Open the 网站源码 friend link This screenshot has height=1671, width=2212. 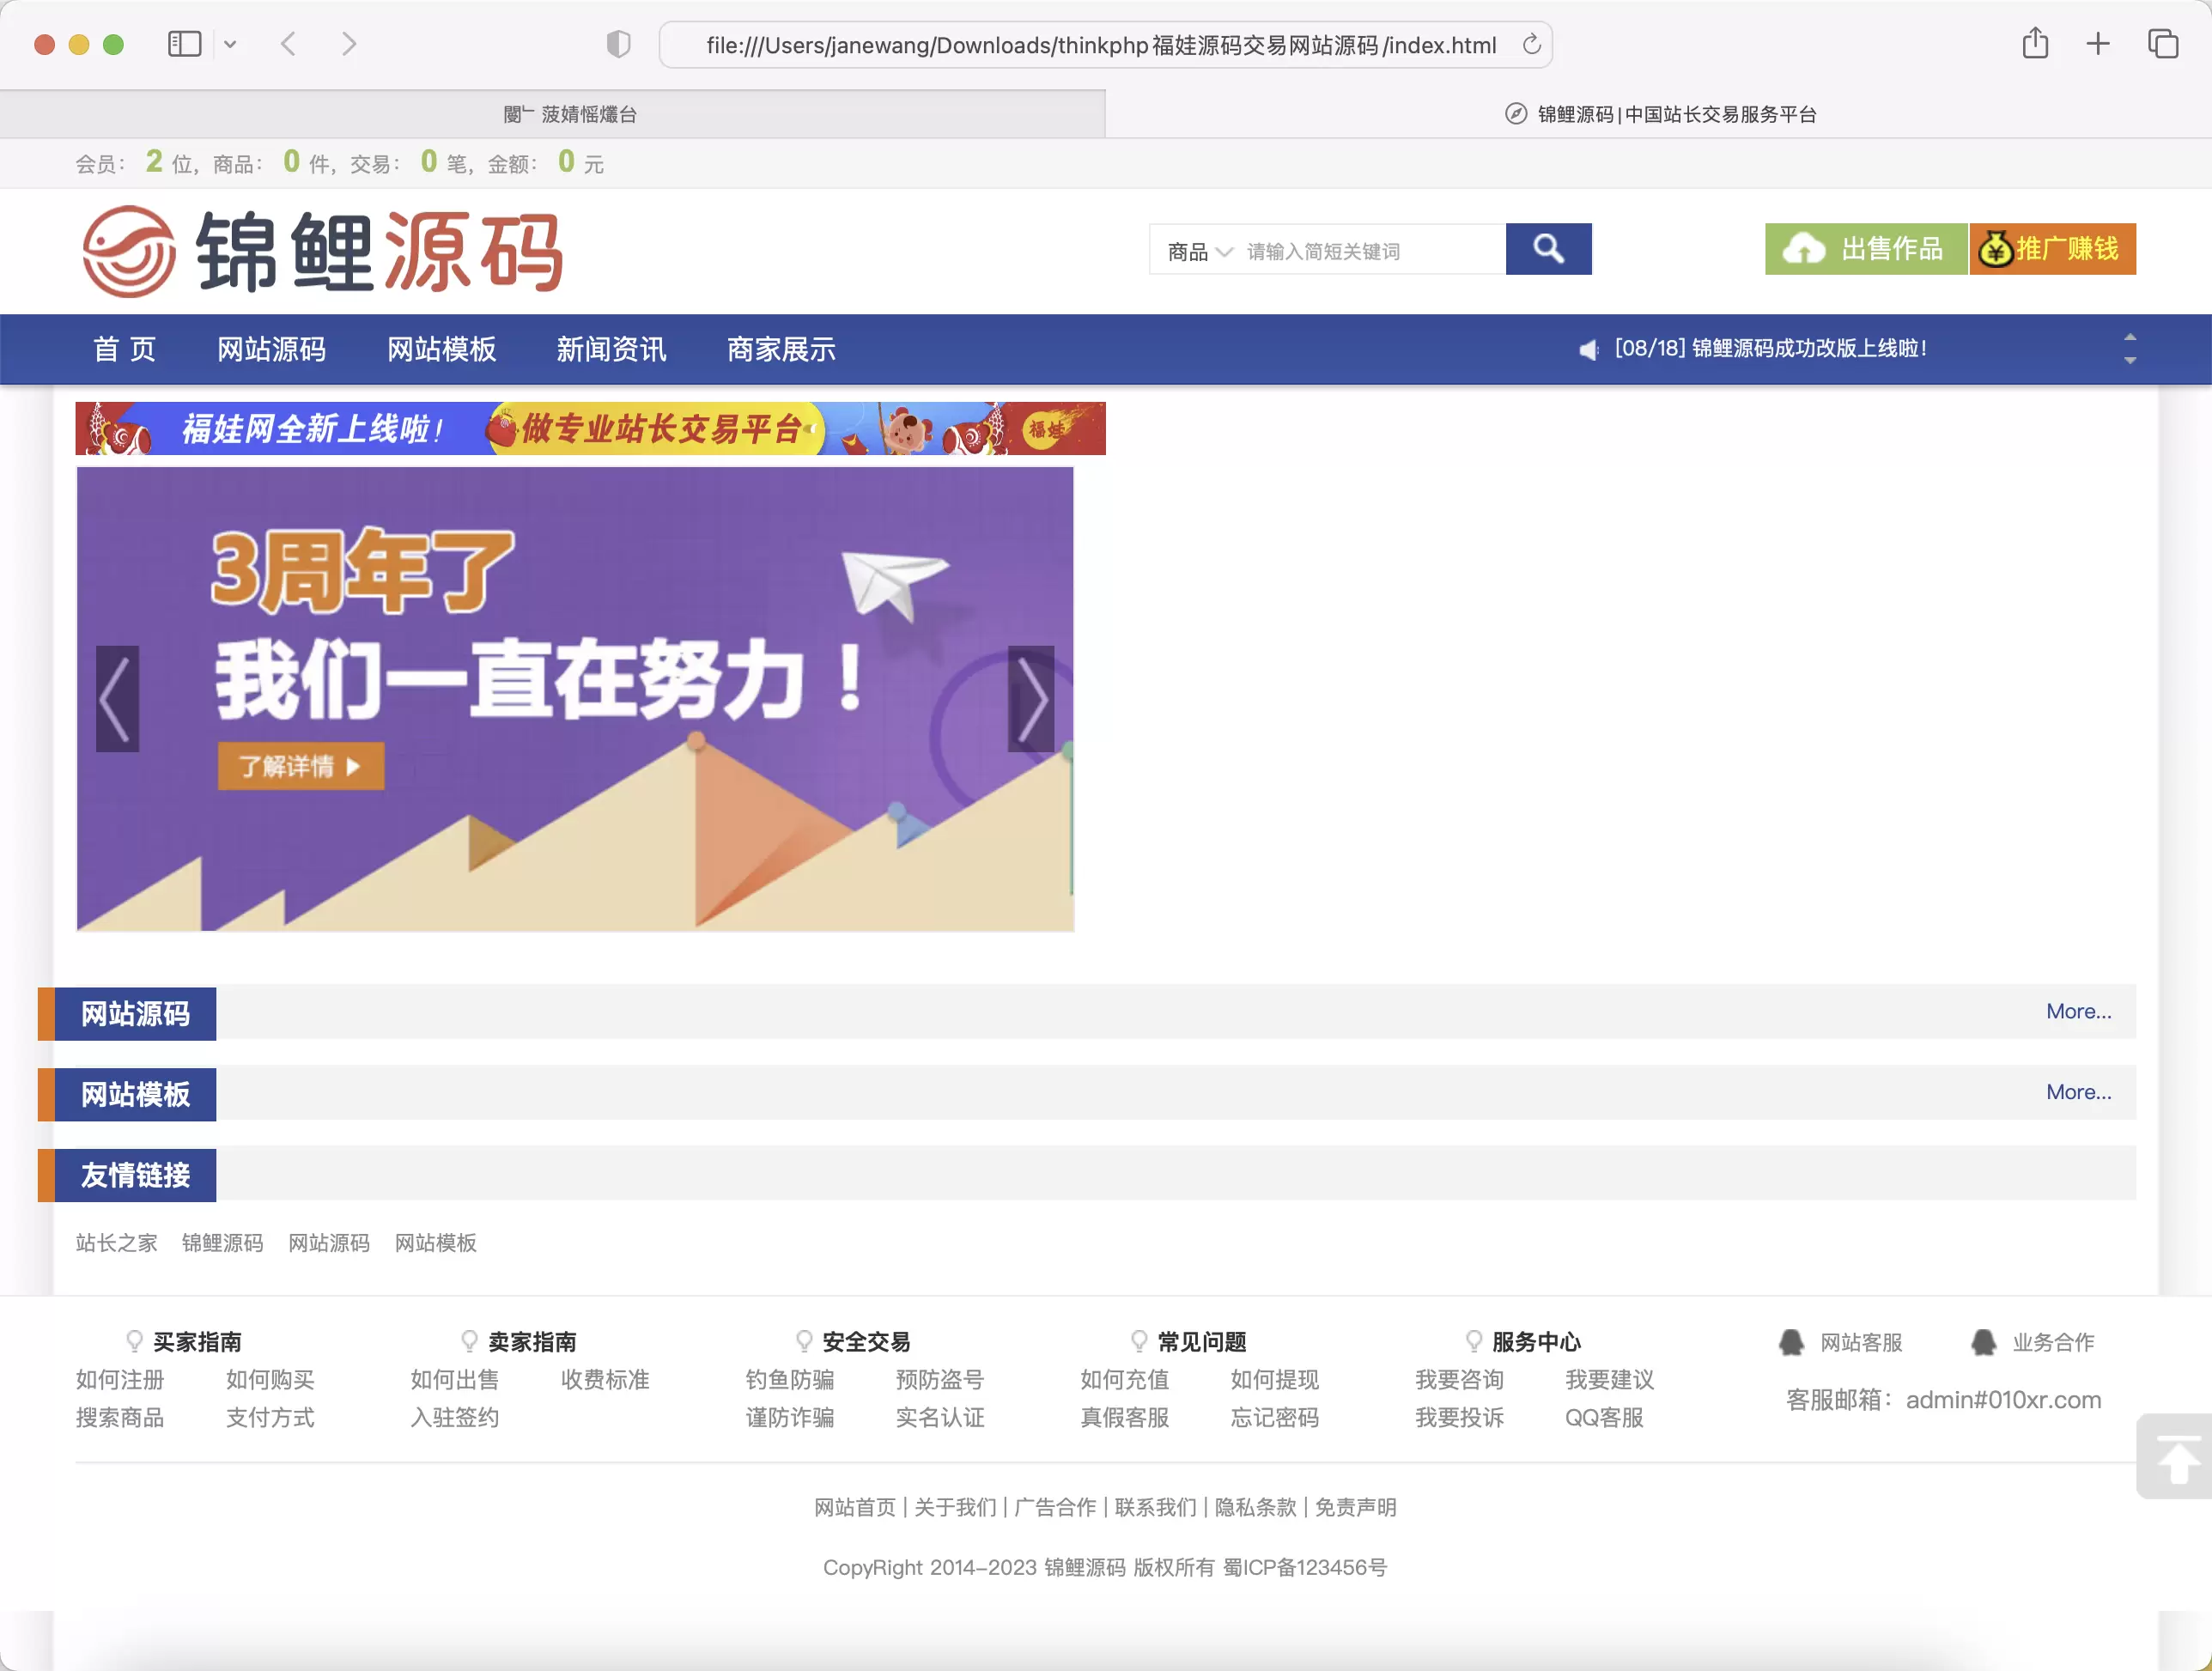pyautogui.click(x=329, y=1243)
